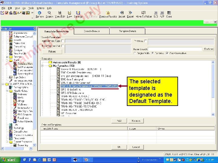Collapse the patient folder node
This screenshot has height=163, width=218.
point(3,84)
